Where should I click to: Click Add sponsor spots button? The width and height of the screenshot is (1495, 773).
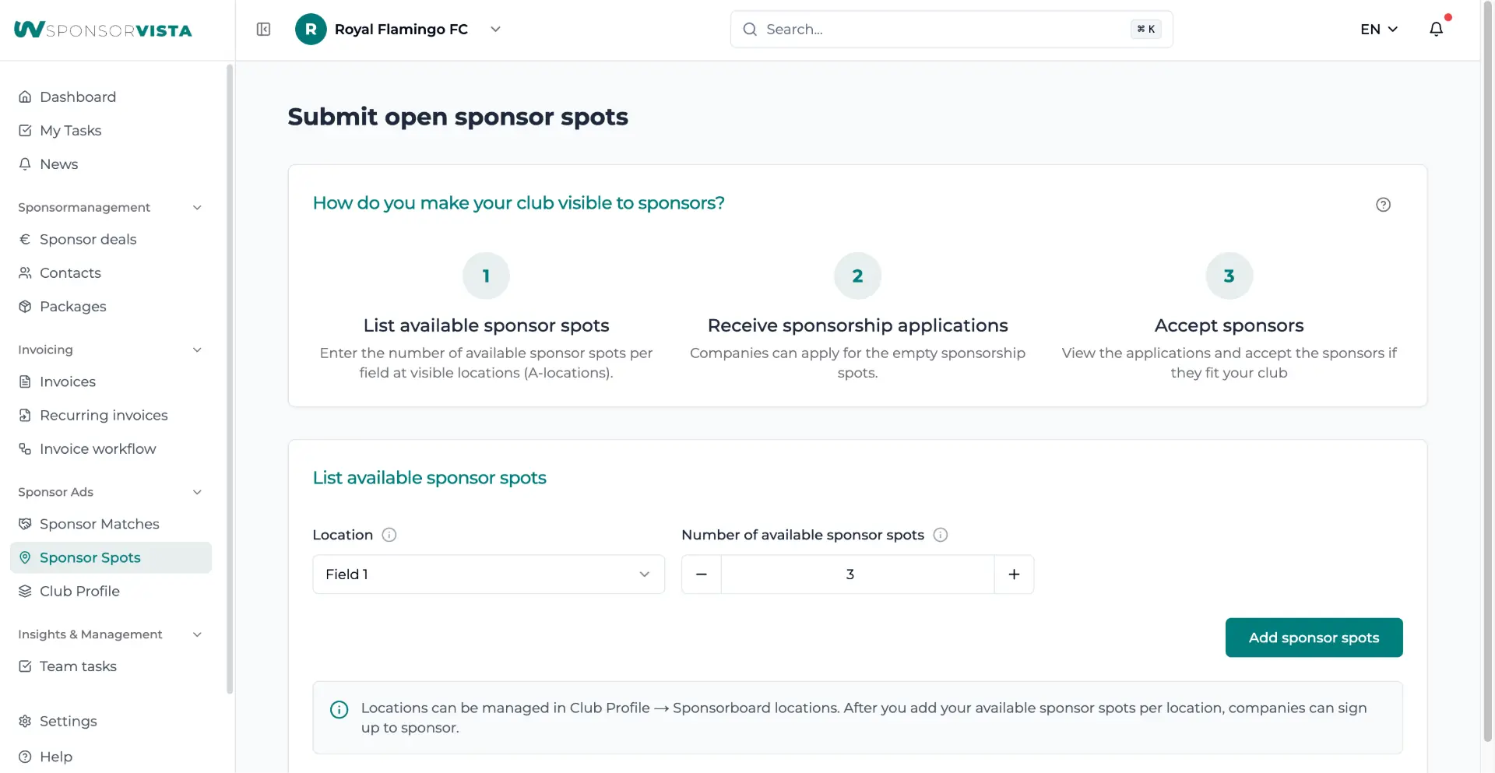1314,638
